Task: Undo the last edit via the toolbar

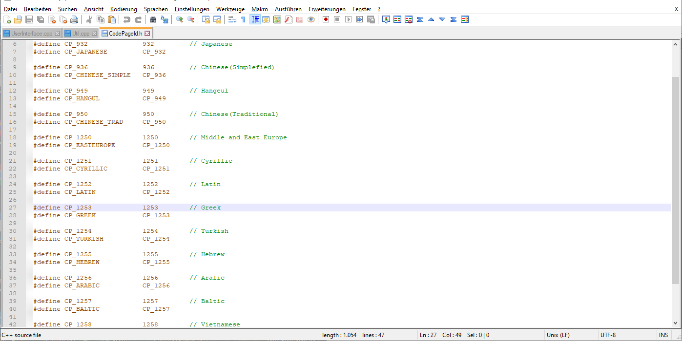Action: point(127,19)
